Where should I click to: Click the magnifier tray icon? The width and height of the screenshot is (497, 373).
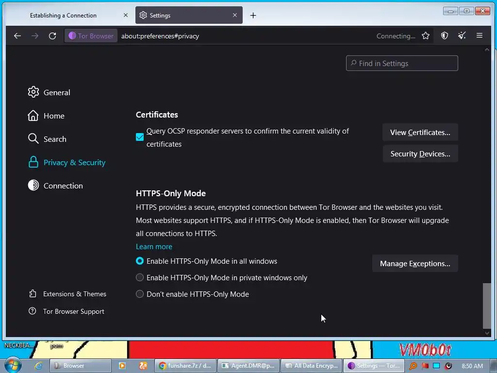pyautogui.click(x=413, y=366)
